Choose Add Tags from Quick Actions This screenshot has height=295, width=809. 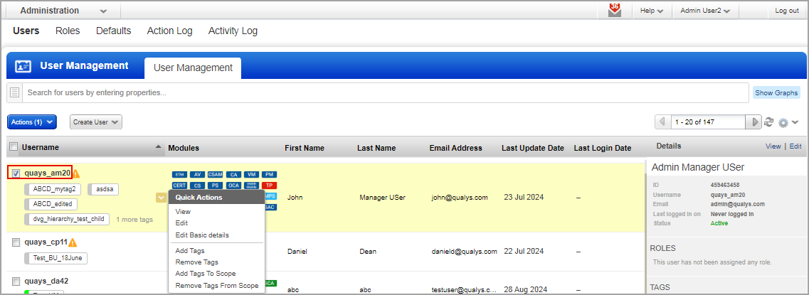(x=190, y=251)
